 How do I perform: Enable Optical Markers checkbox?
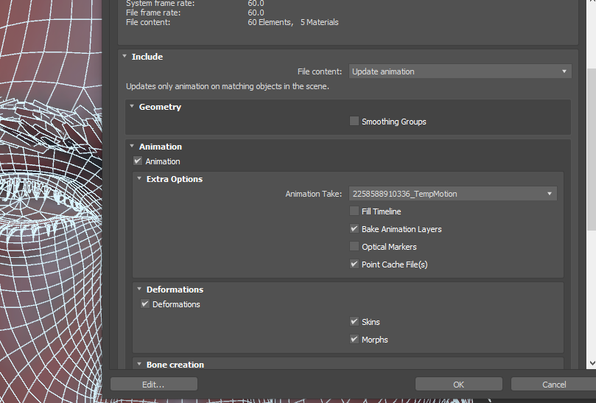click(x=354, y=246)
